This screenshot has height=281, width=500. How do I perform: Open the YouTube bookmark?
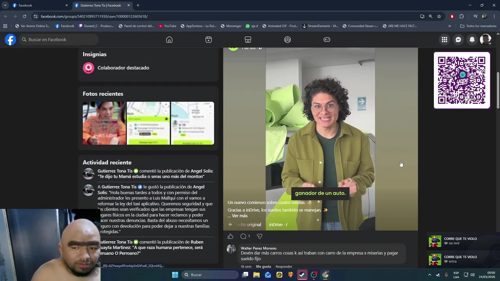tap(167, 26)
